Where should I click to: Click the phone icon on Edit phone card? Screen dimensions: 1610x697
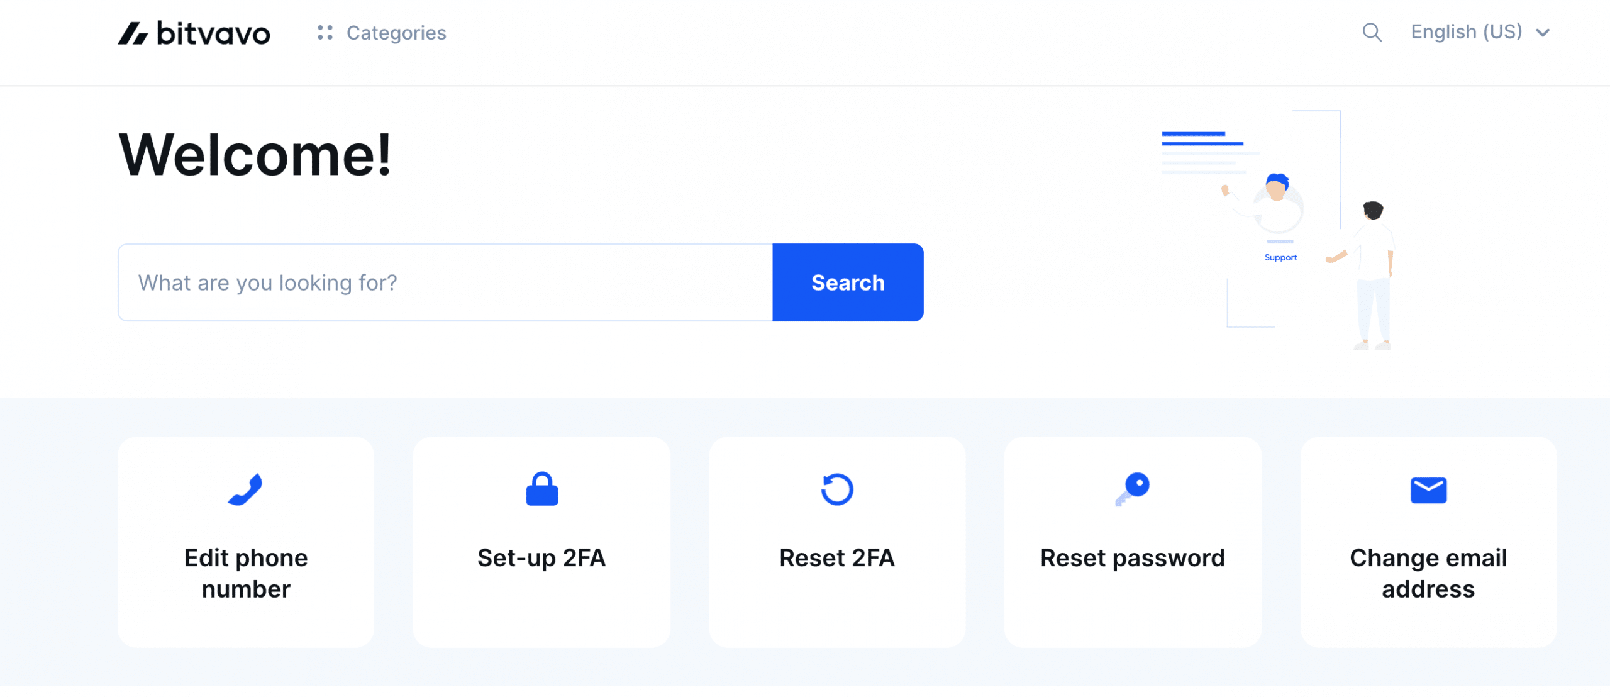tap(245, 489)
